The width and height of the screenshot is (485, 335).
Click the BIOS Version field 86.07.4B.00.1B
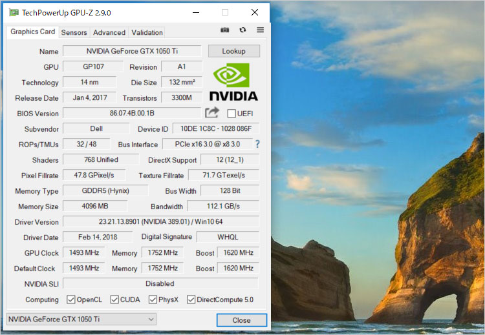click(132, 113)
